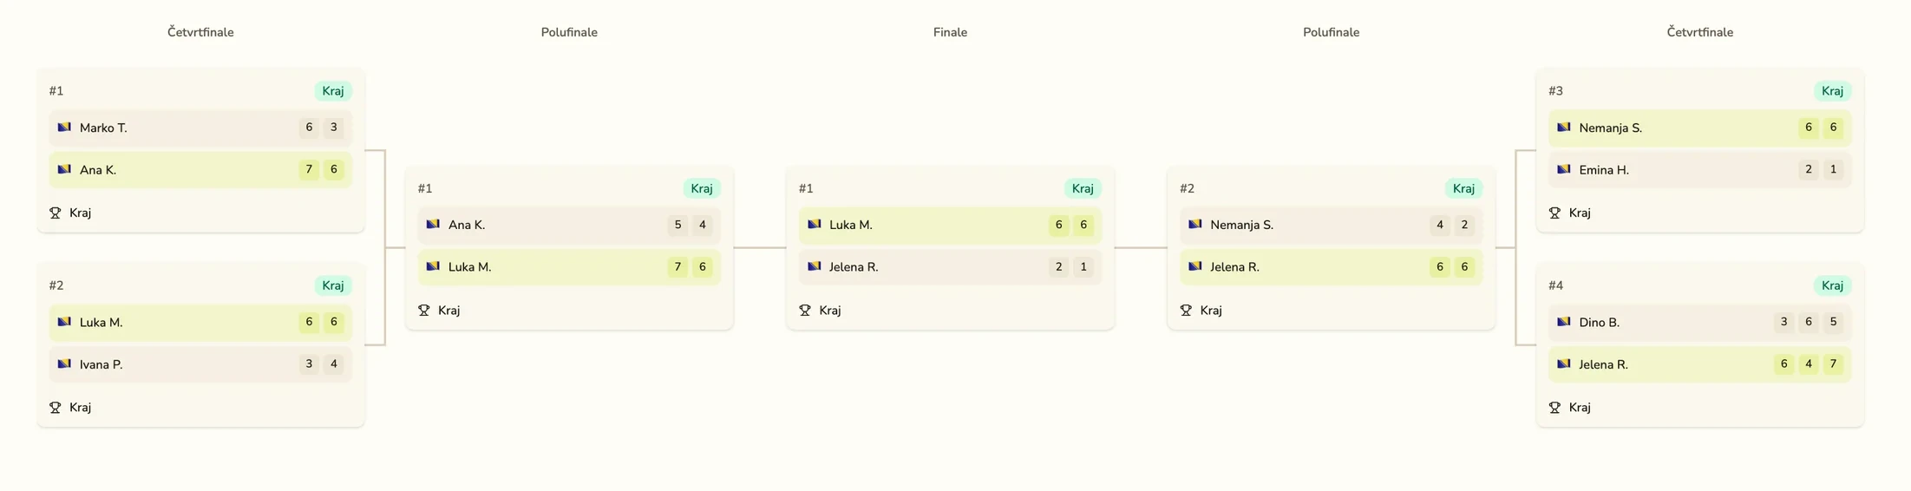Select the right Polufinale column header
Screen dimensions: 1911x491
(1331, 32)
